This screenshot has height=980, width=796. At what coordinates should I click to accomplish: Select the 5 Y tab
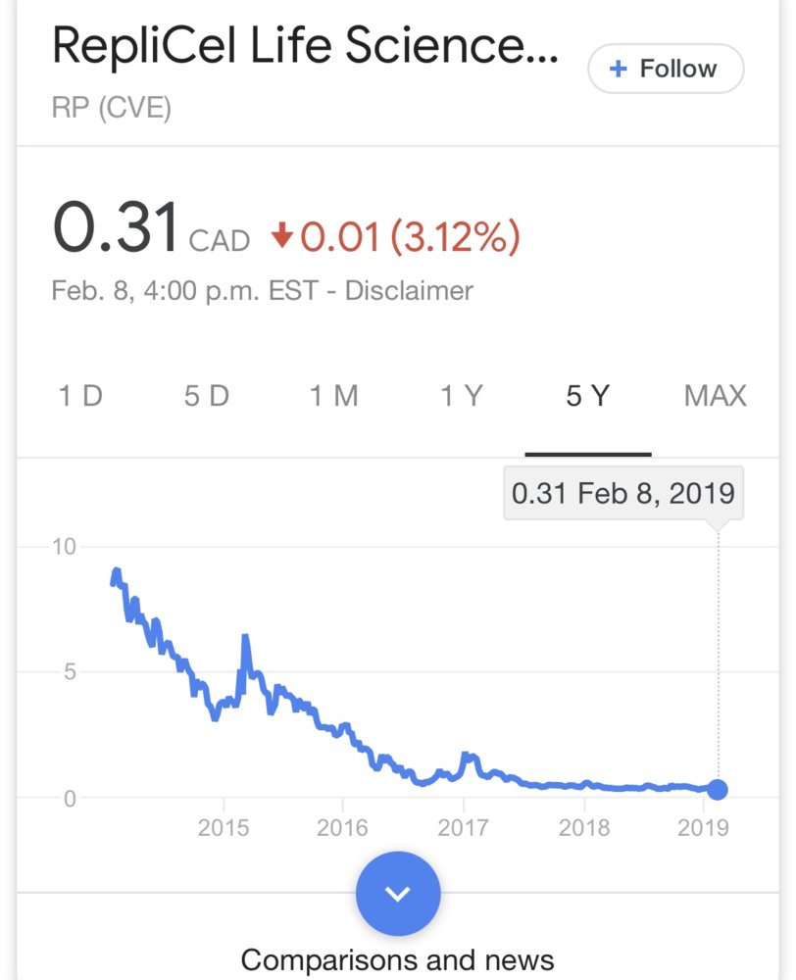[588, 396]
